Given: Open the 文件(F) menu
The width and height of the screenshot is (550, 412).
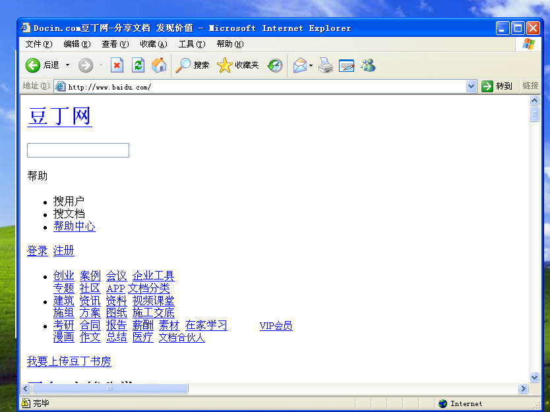Looking at the screenshot, I should [x=39, y=44].
